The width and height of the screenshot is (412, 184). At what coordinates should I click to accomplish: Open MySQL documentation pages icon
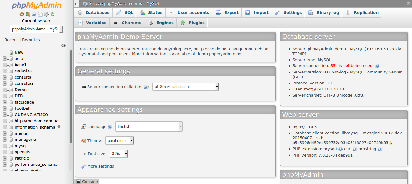pos(40,14)
